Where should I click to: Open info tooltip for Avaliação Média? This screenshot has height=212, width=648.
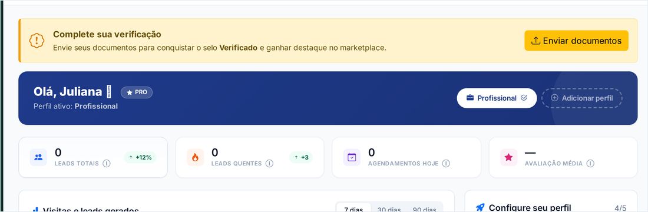pyautogui.click(x=590, y=164)
